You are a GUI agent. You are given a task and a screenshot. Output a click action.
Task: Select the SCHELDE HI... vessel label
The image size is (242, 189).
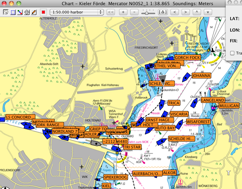pyautogui.click(x=181, y=139)
